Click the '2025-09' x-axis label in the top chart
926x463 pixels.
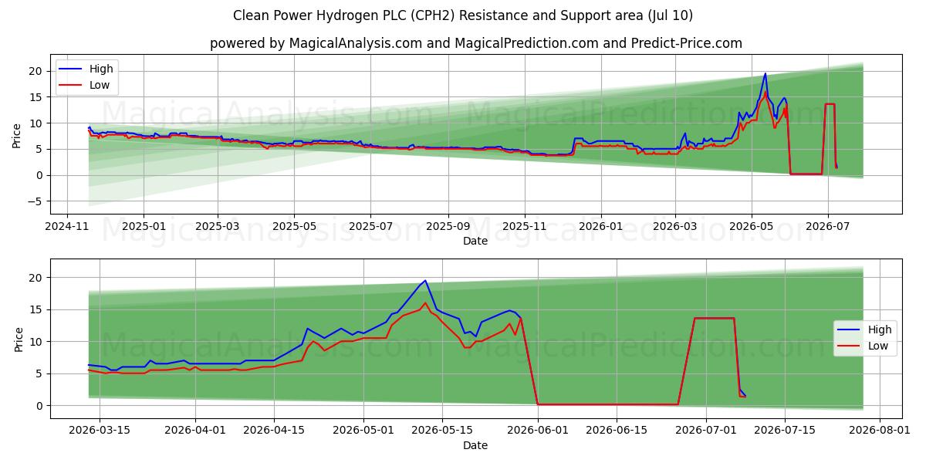coord(448,227)
